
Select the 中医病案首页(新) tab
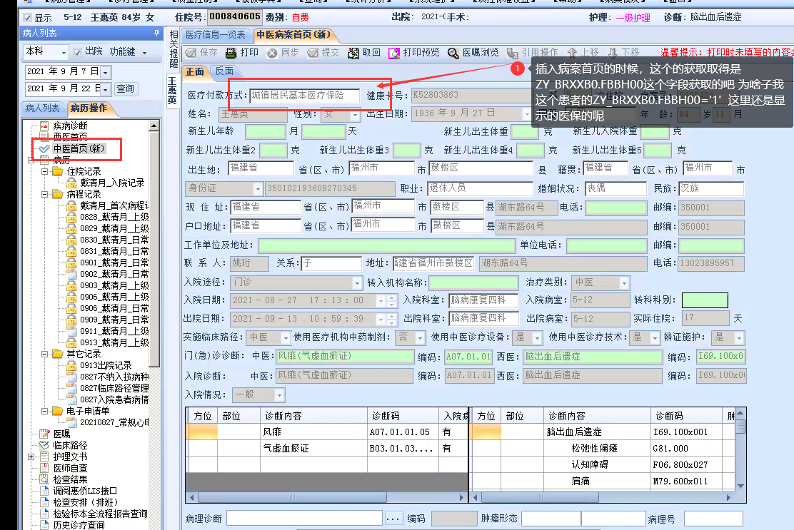pyautogui.click(x=293, y=35)
